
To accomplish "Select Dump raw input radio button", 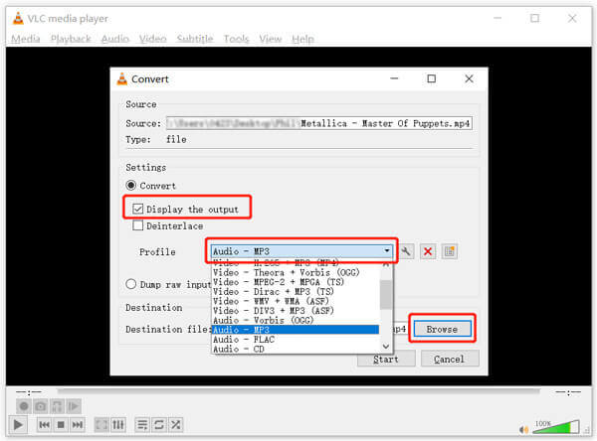I will (x=131, y=284).
